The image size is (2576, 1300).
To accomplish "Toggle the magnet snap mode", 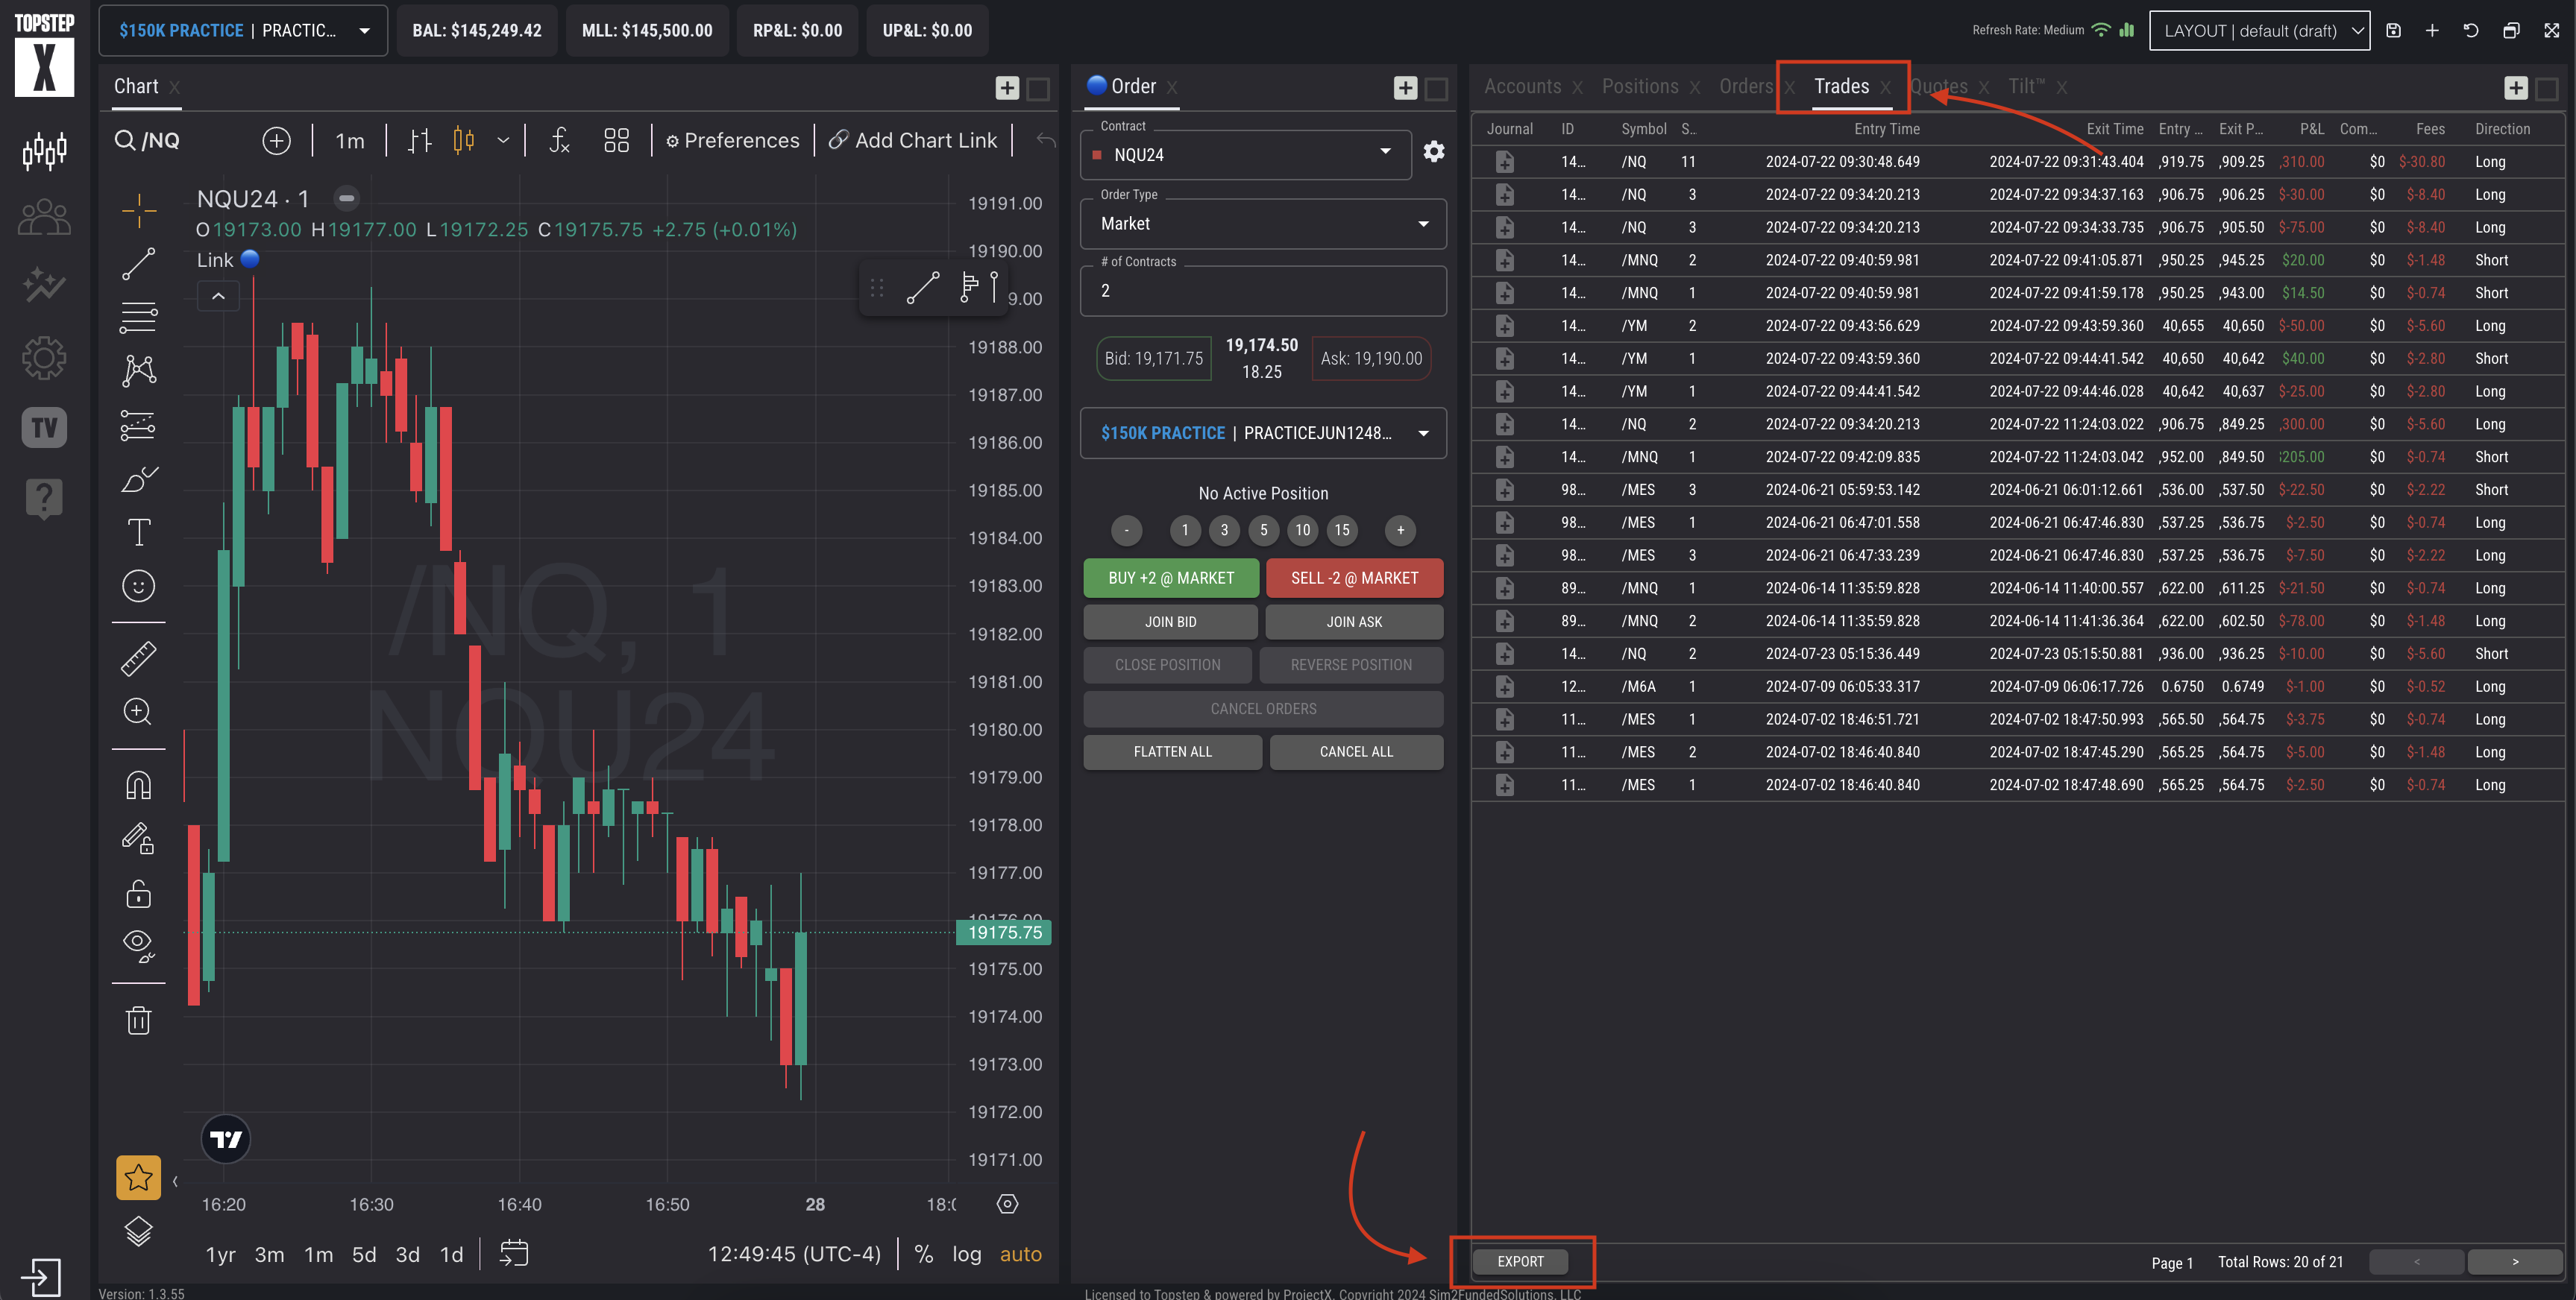I will tap(138, 786).
